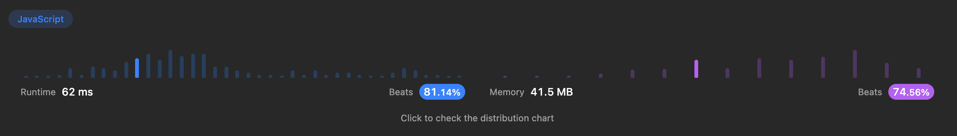Open the distribution chart via hint text
This screenshot has width=957, height=136.
coord(477,118)
